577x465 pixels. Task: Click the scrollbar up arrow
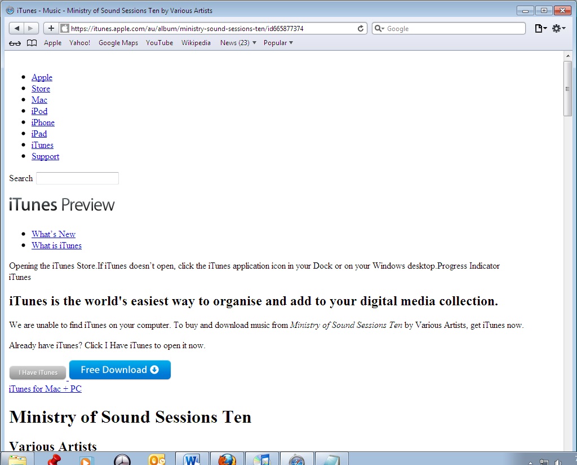coord(567,56)
